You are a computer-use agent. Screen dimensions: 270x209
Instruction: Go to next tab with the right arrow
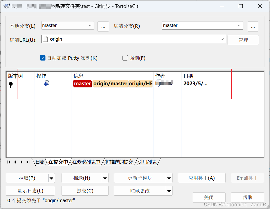click(x=22, y=162)
